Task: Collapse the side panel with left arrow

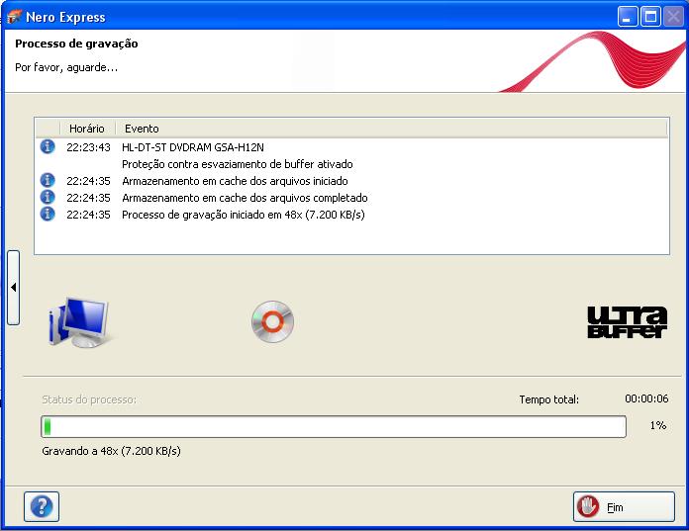Action: (14, 288)
